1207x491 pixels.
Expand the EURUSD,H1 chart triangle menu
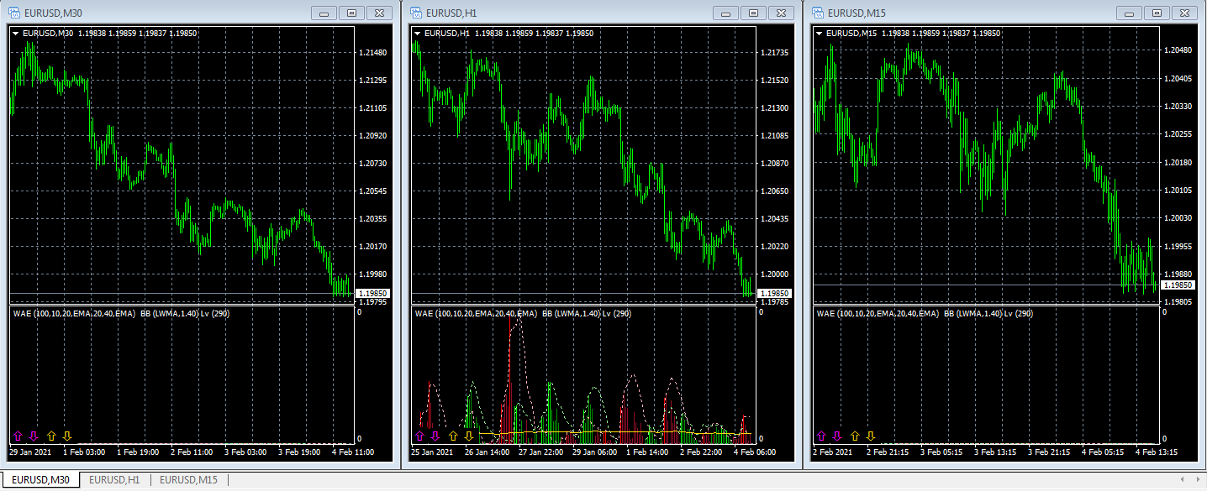pos(419,34)
